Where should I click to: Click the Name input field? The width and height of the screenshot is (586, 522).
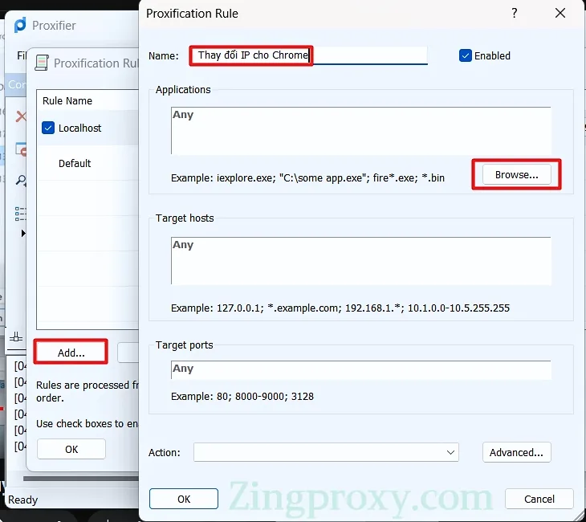pos(309,55)
